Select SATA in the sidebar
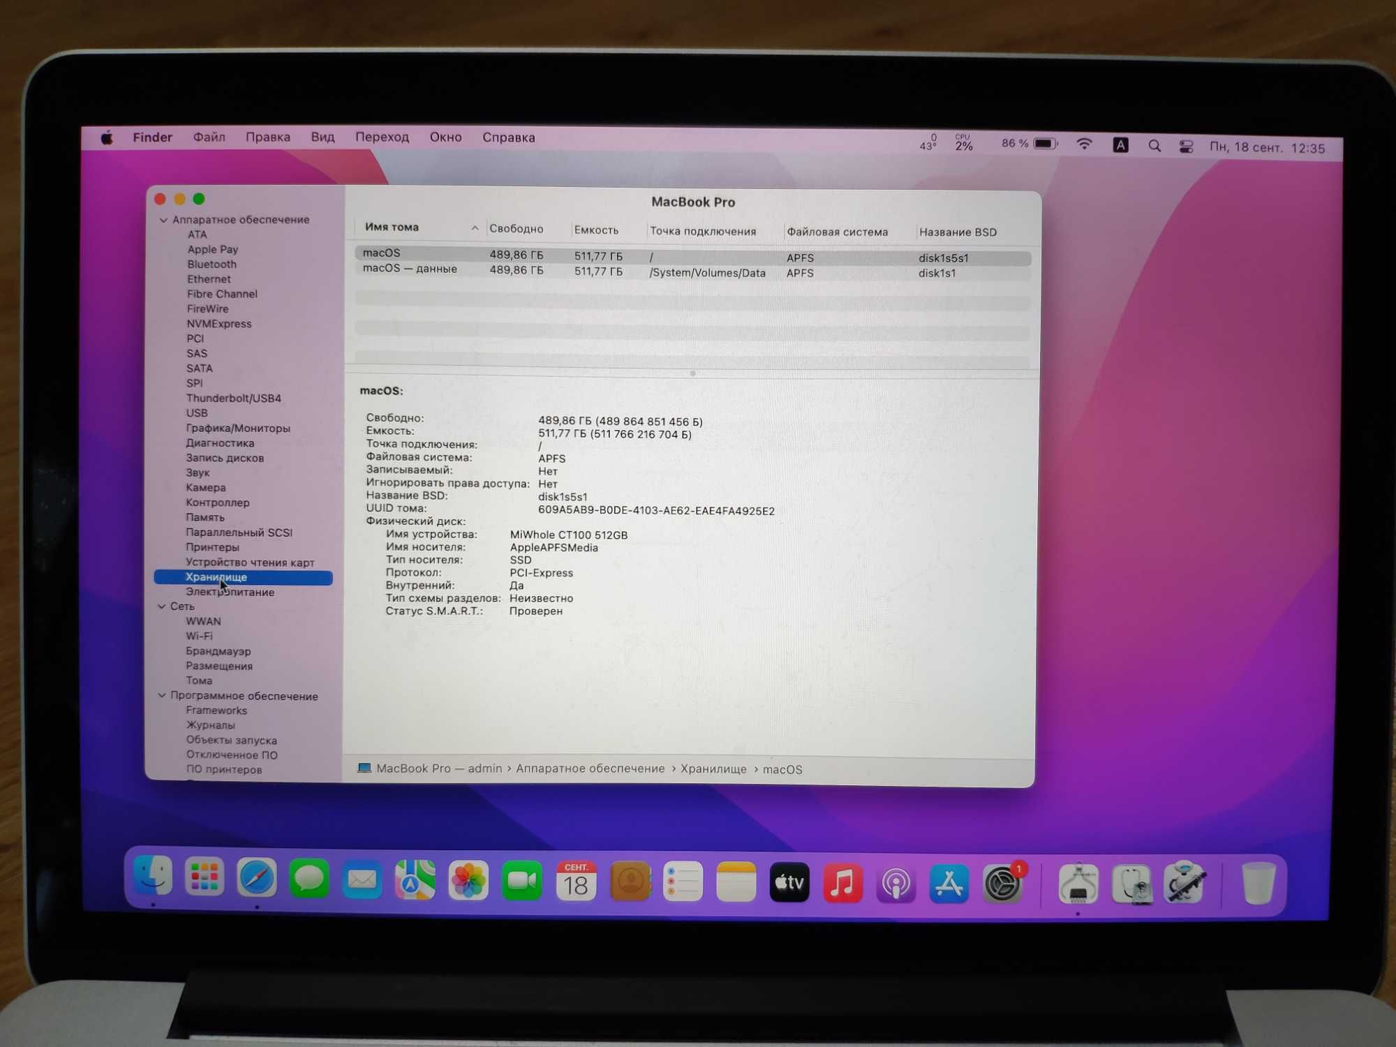The width and height of the screenshot is (1396, 1047). tap(199, 369)
